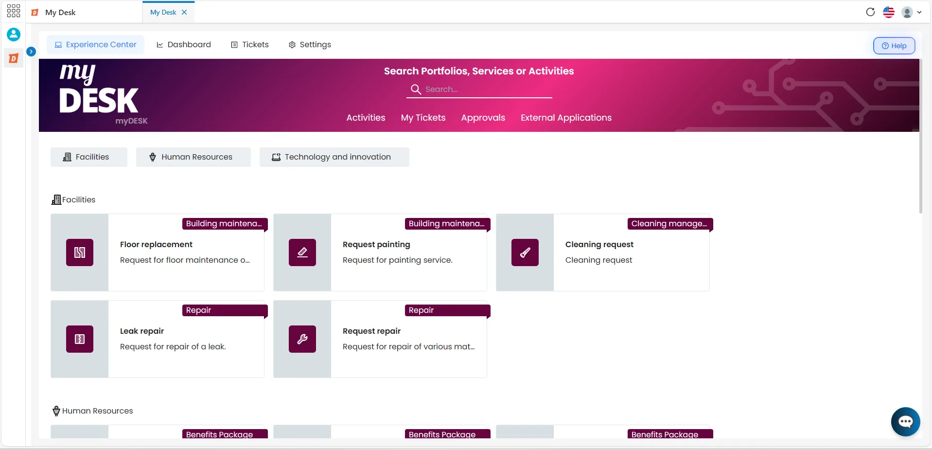Screen dimensions: 932x450
Task: Open the Settings tab
Action: coord(310,44)
